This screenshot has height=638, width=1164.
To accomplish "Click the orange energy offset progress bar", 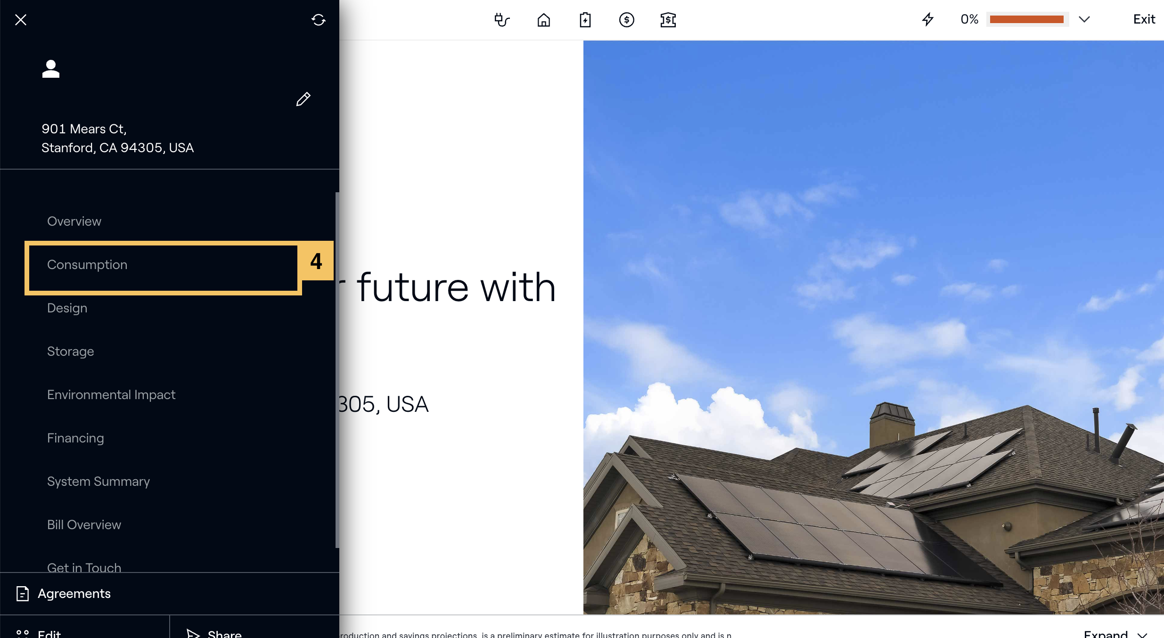I will (1026, 19).
